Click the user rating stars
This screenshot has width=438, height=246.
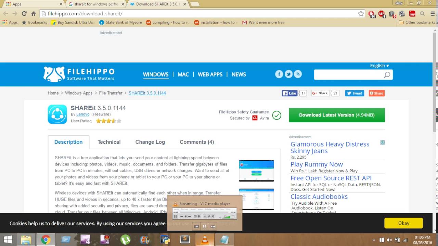[x=108, y=121]
